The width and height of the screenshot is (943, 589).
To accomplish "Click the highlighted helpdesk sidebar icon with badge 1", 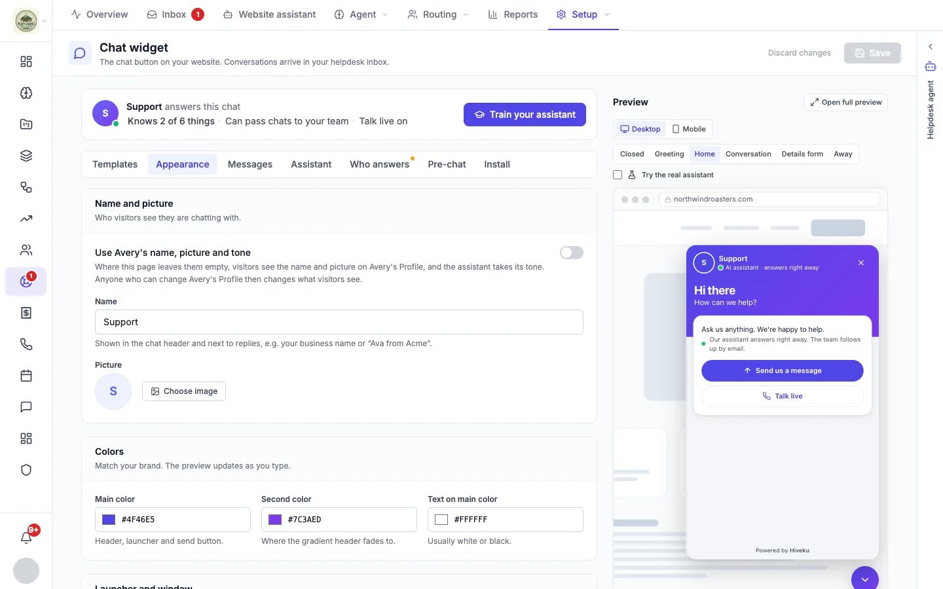I will (x=26, y=281).
